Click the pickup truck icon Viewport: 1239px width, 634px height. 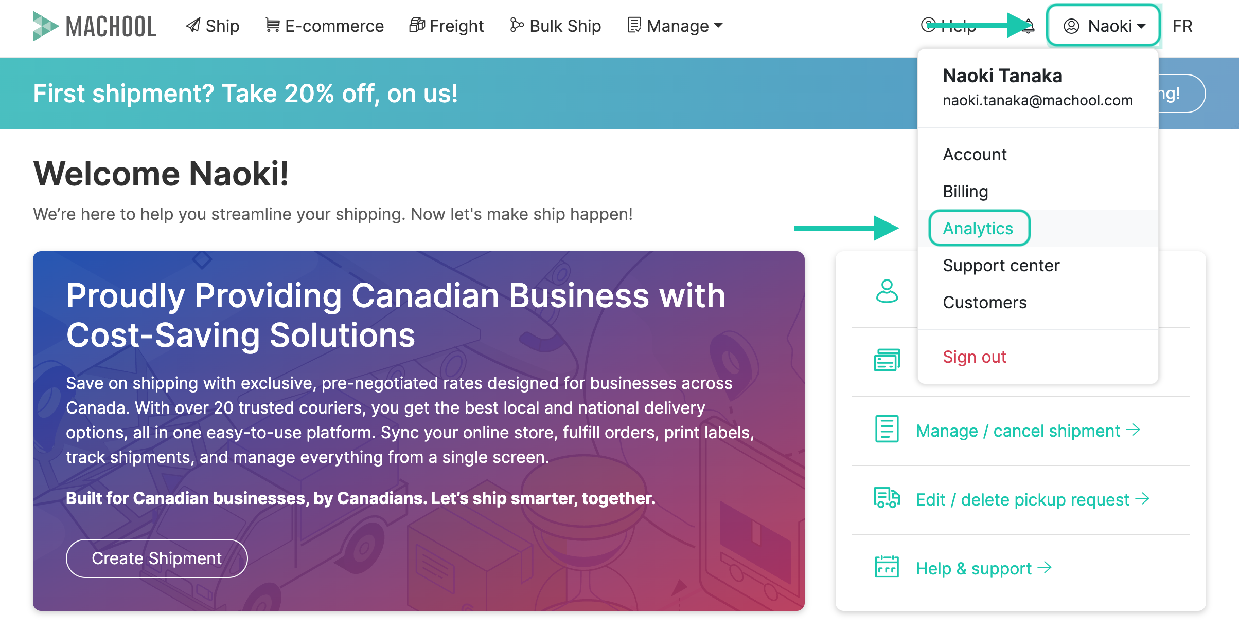(x=887, y=498)
